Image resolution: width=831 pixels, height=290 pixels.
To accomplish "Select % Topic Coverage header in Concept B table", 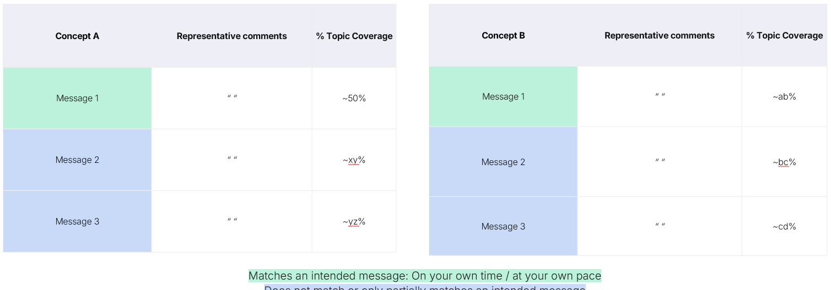I will (x=784, y=36).
